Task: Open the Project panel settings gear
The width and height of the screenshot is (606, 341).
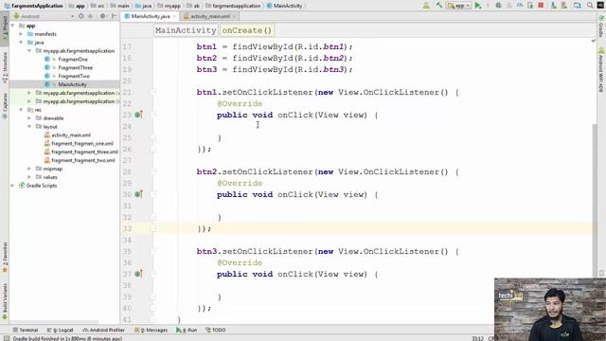Action: pos(102,16)
